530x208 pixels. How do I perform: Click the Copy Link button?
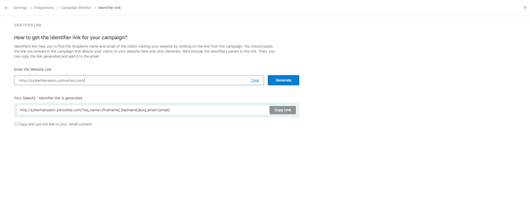283,110
